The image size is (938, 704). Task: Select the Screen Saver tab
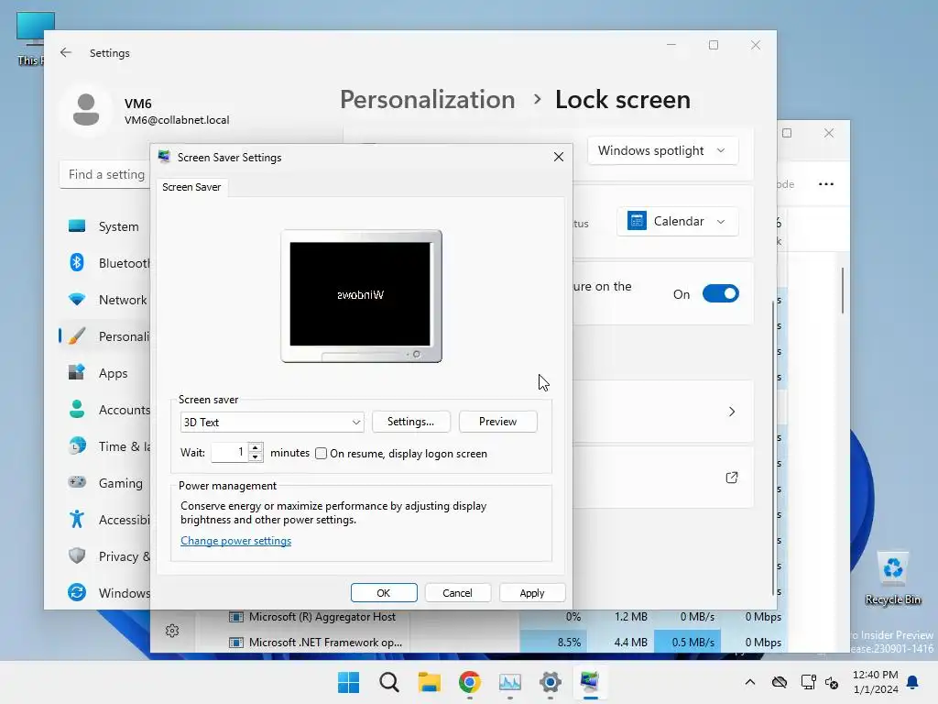click(x=191, y=187)
